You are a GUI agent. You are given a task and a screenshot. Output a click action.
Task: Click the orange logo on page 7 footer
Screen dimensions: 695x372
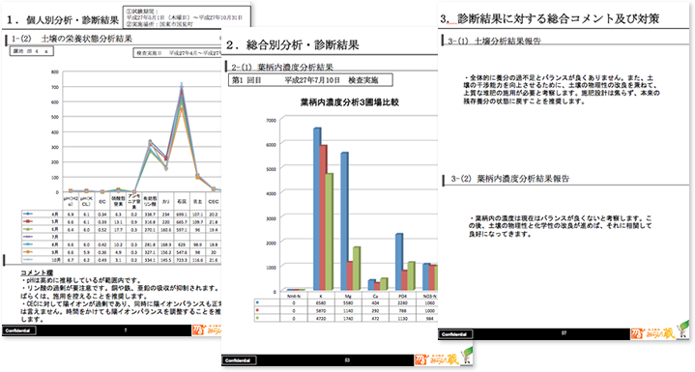pyautogui.click(x=207, y=329)
